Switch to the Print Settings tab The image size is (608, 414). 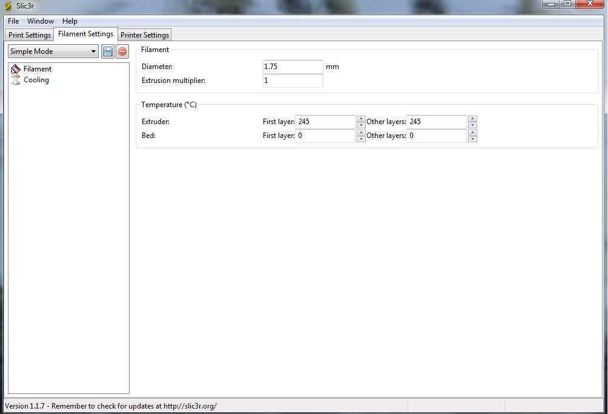pyautogui.click(x=29, y=34)
